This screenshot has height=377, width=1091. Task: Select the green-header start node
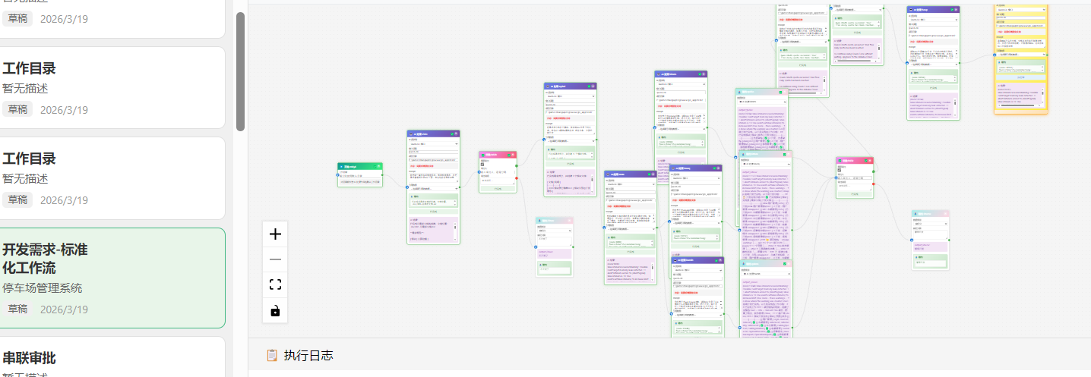tap(360, 174)
